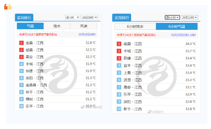
Task: Click rank 8 badge beside 乐平 32.9
Action: point(119,95)
